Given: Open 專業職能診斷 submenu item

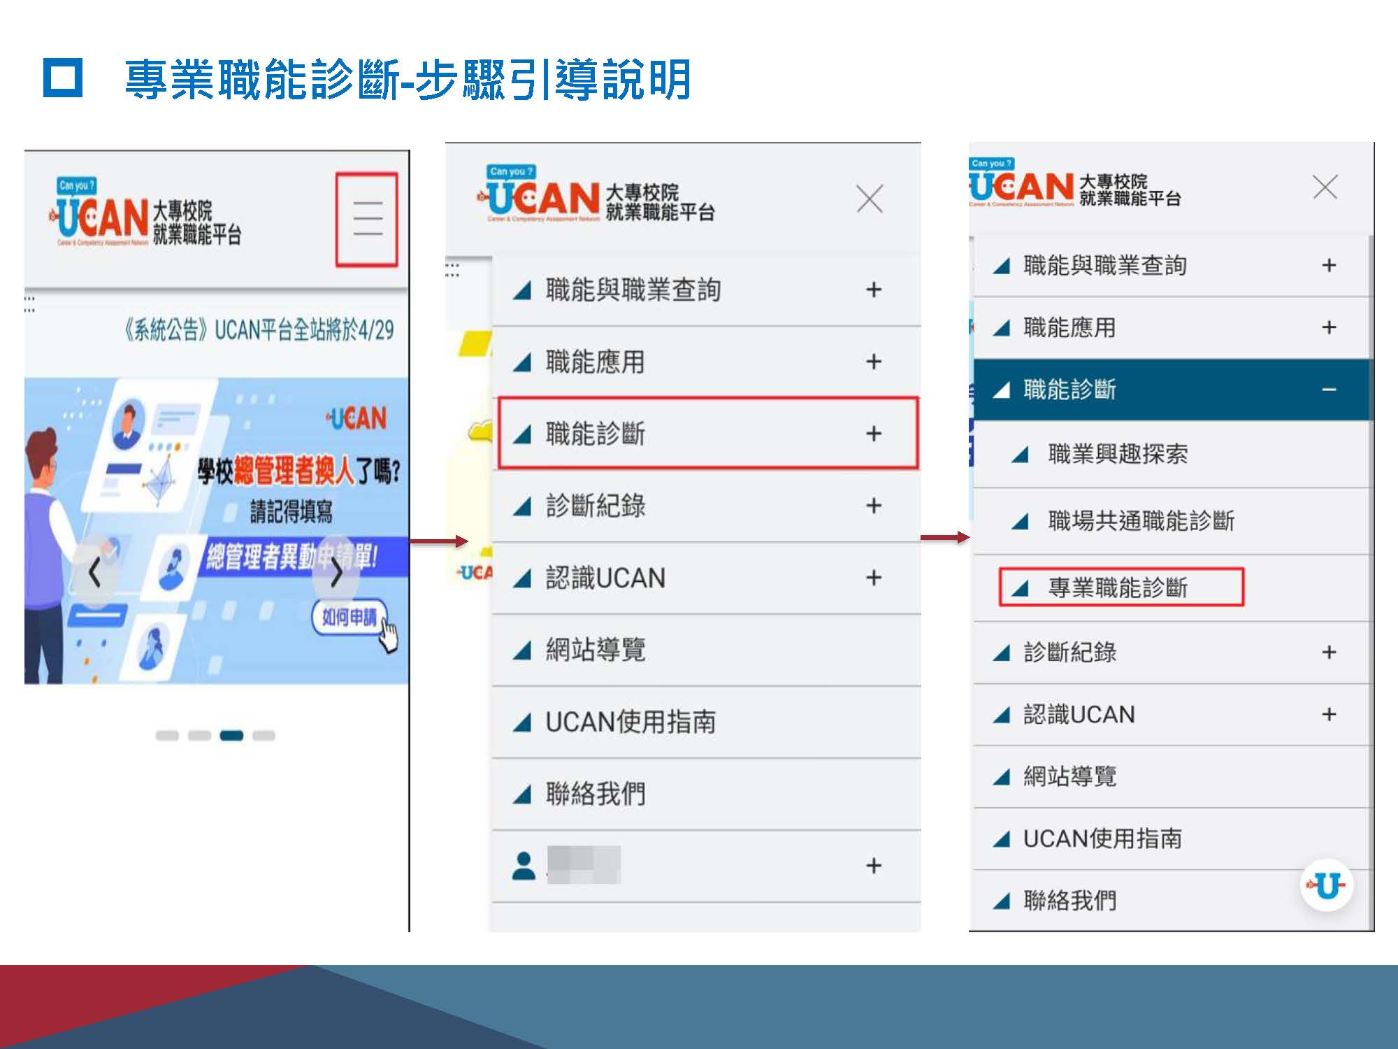Looking at the screenshot, I should [x=1118, y=587].
